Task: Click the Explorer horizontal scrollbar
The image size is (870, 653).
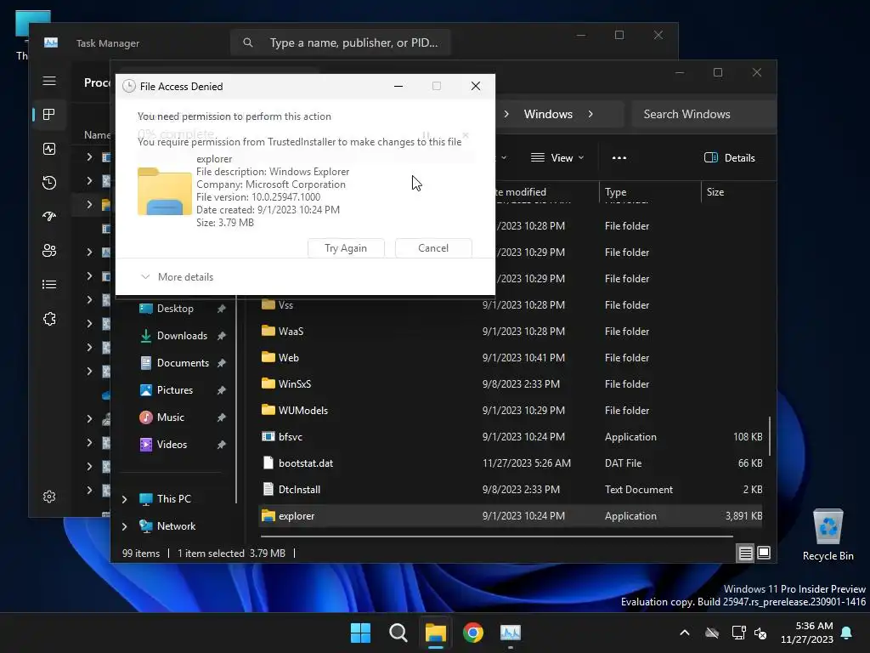Action: (x=496, y=537)
